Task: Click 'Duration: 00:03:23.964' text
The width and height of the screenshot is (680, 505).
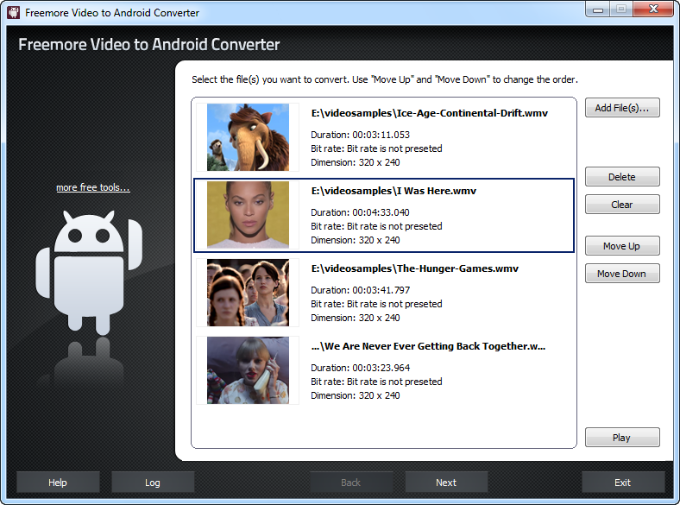Action: point(361,368)
